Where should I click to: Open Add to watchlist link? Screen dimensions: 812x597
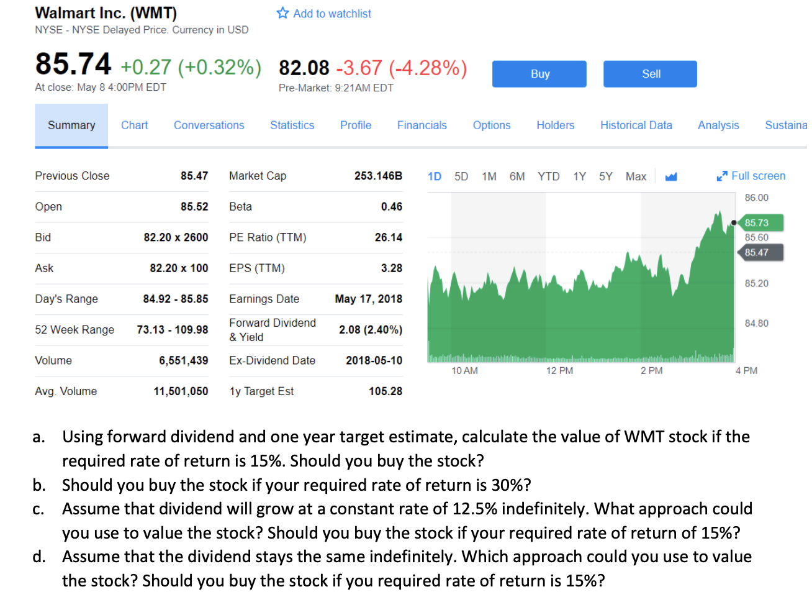pyautogui.click(x=332, y=14)
